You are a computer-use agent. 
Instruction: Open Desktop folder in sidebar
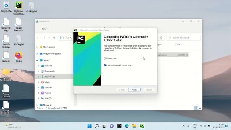pos(47,66)
